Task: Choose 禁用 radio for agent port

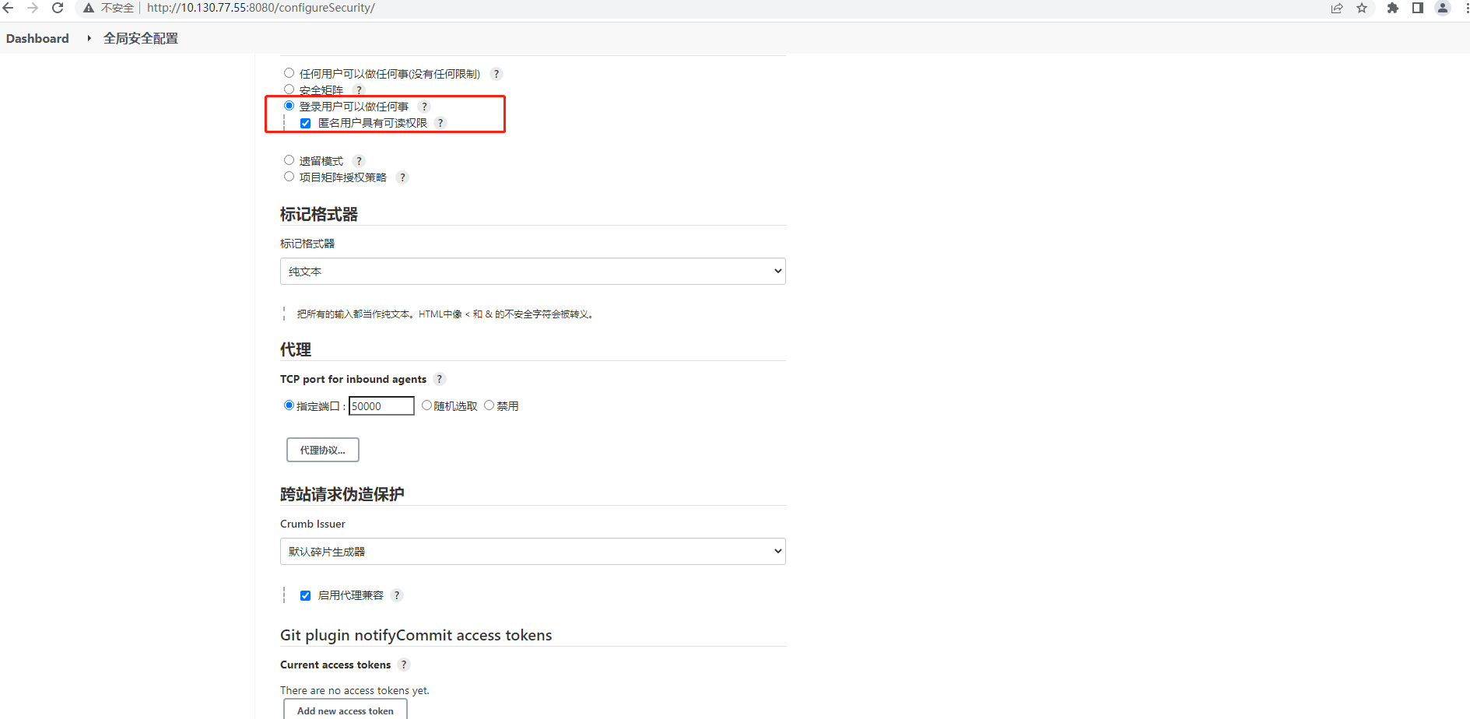Action: (x=489, y=405)
